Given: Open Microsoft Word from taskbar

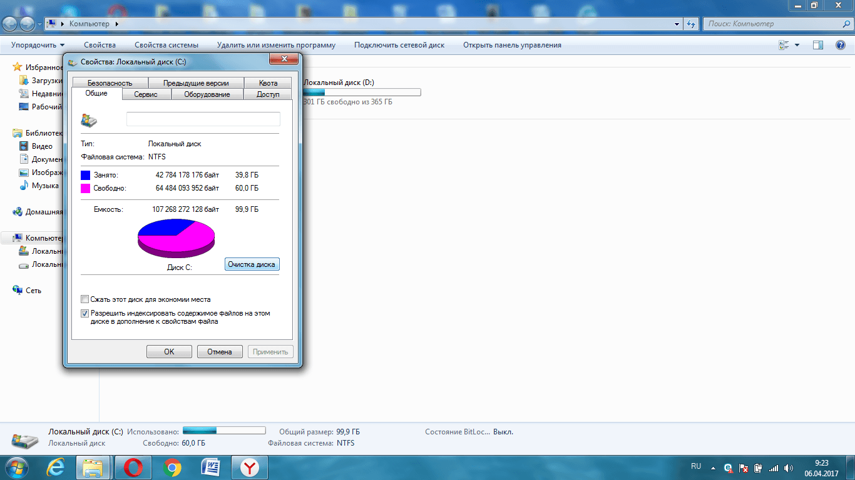Looking at the screenshot, I should tap(211, 467).
